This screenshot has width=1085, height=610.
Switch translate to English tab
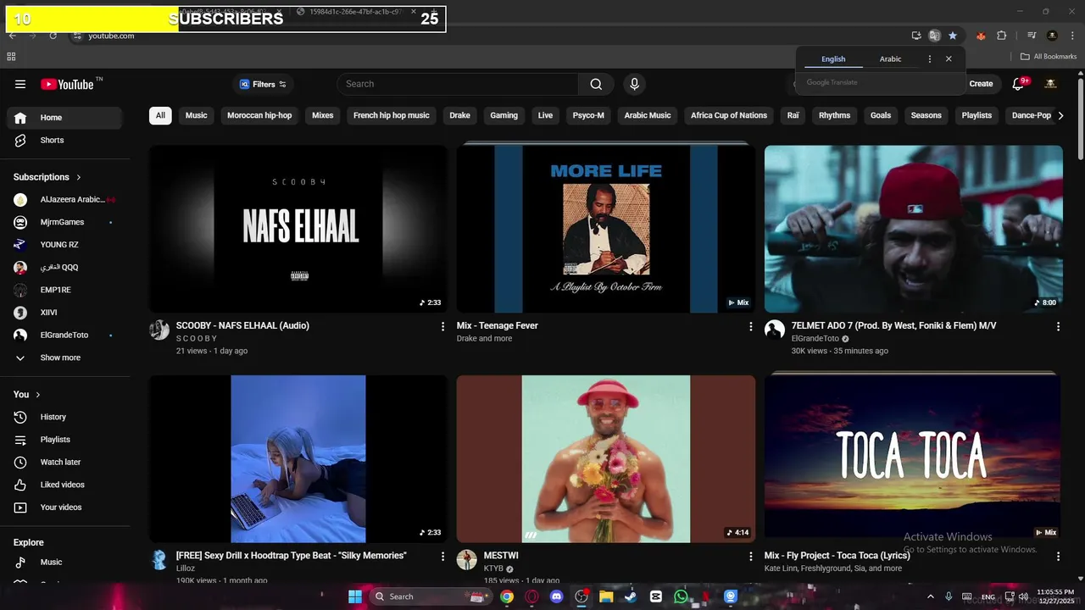[833, 59]
